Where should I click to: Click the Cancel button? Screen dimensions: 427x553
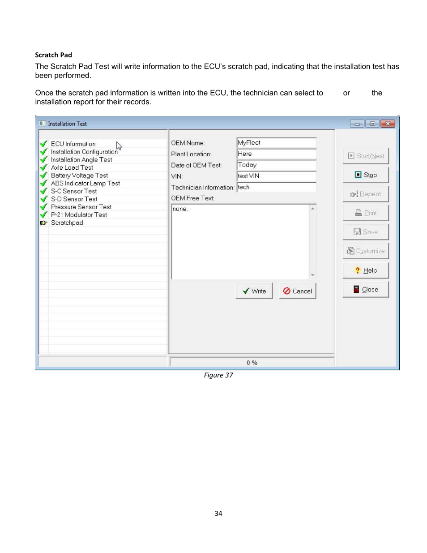click(x=297, y=291)
